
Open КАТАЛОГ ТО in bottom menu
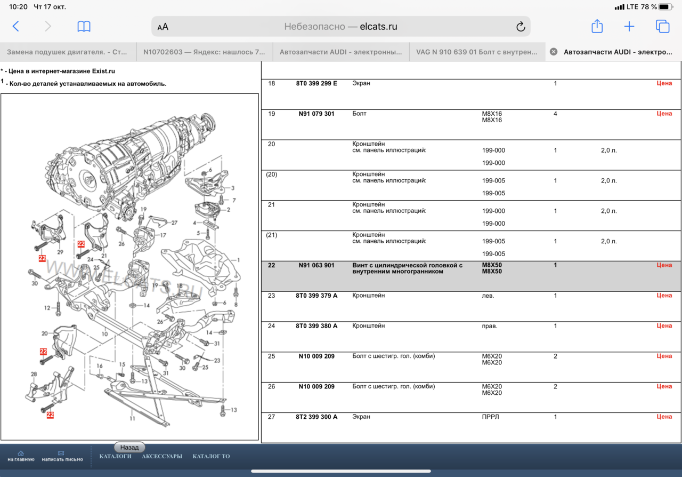pyautogui.click(x=211, y=456)
